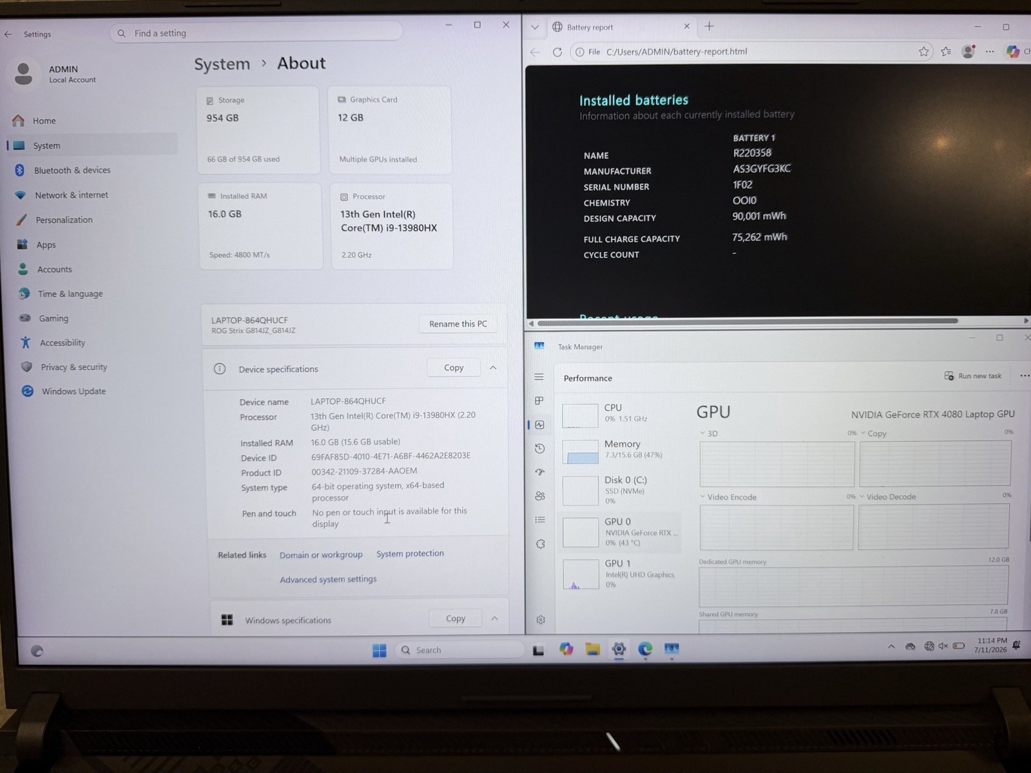Image resolution: width=1031 pixels, height=773 pixels.
Task: Go back in the browser window
Action: (535, 52)
